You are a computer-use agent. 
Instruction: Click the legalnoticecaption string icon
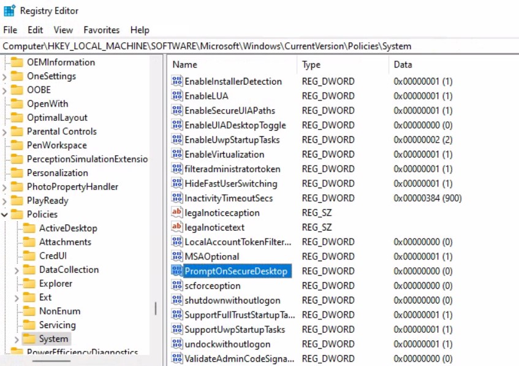pyautogui.click(x=177, y=212)
